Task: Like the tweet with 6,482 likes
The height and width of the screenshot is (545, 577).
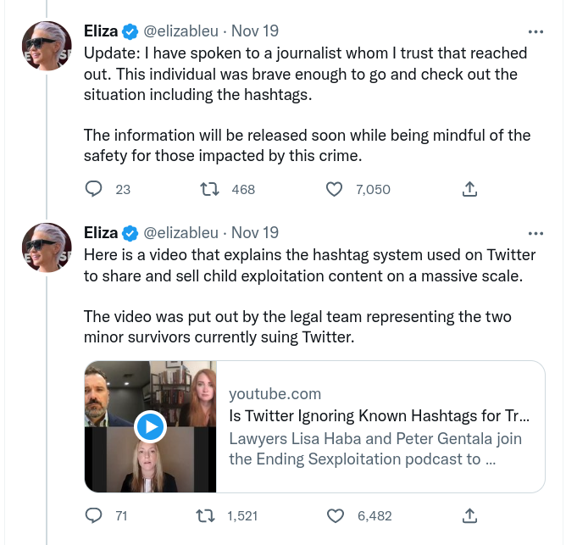Action: [335, 514]
